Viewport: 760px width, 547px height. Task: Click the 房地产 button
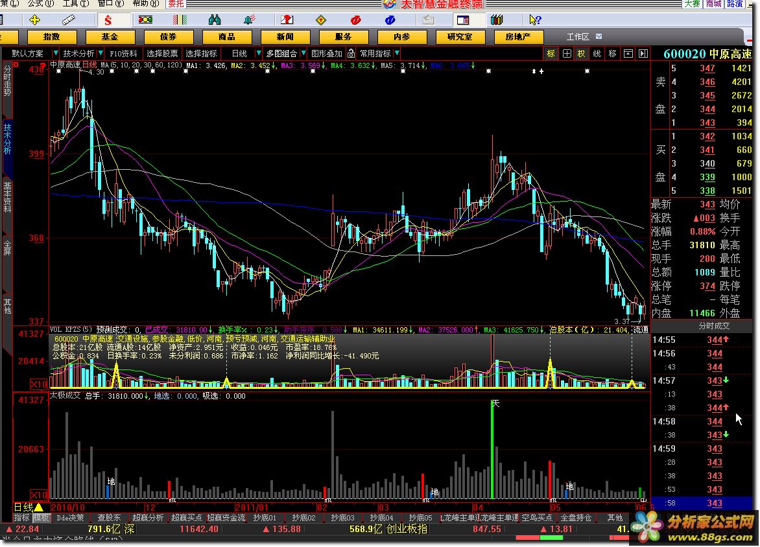[x=518, y=37]
